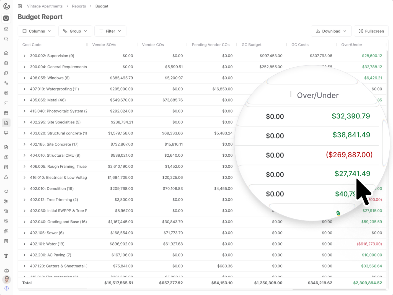Open the checklist tasks icon in sidebar
Screen dimensions: 393x295
click(6, 103)
